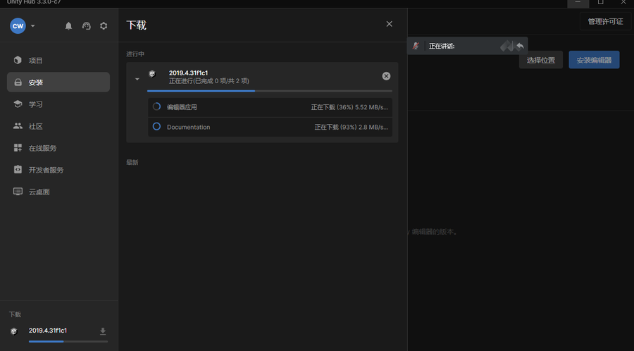This screenshot has height=351, width=634.
Task: Click the reply arrow icon in the 正在讲话 overlay
Action: coord(520,46)
